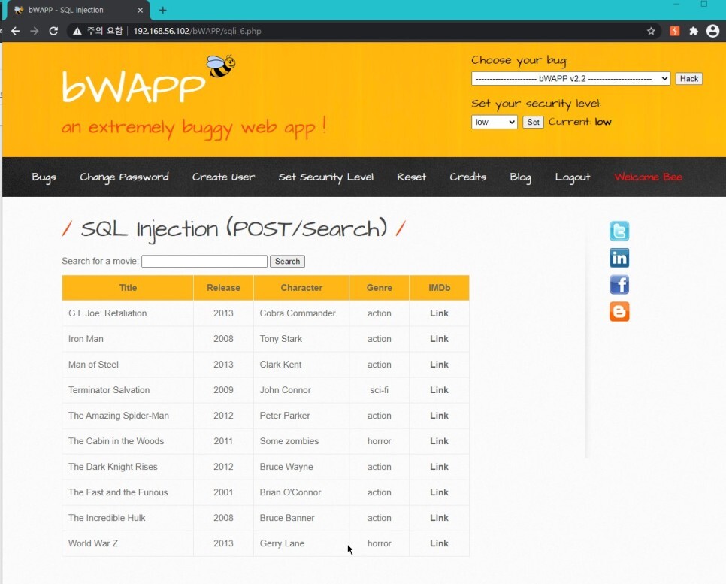The image size is (726, 584).
Task: Go back with browser back arrow
Action: pyautogui.click(x=15, y=31)
